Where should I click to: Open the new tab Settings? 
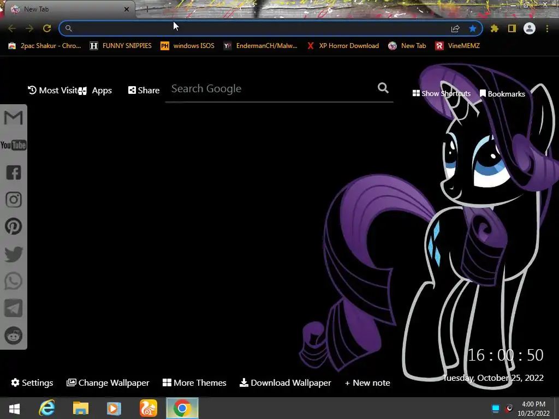[x=32, y=382]
